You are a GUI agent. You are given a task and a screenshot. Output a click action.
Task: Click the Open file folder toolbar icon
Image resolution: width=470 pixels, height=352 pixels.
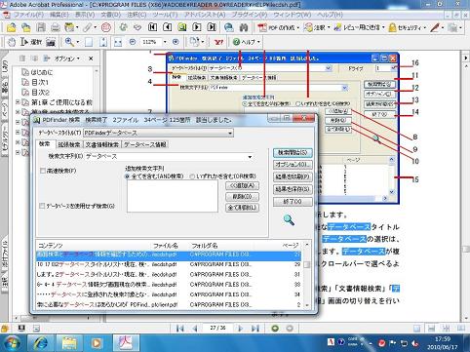point(12,27)
